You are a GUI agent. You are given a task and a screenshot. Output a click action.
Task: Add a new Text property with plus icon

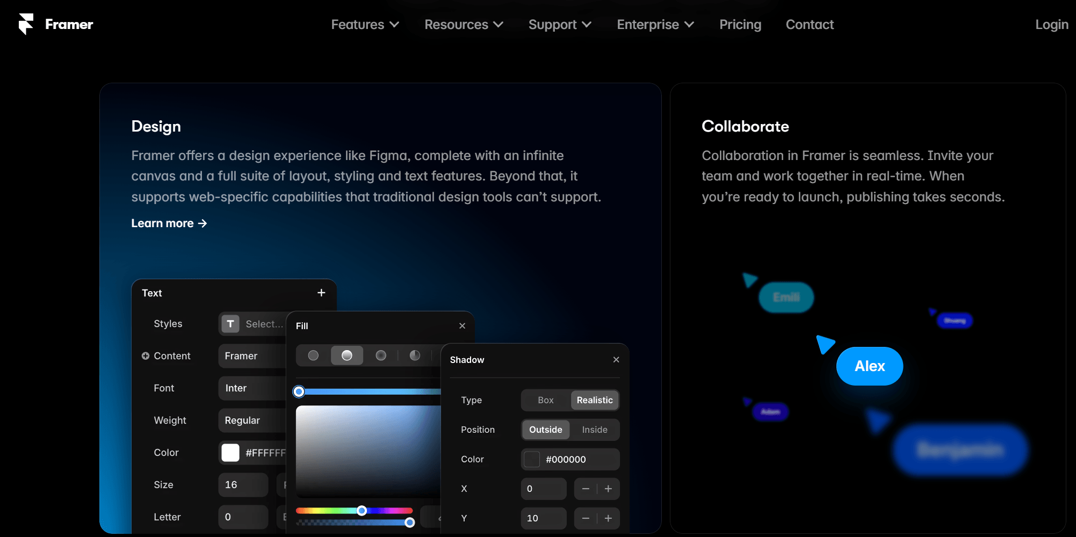(x=321, y=293)
